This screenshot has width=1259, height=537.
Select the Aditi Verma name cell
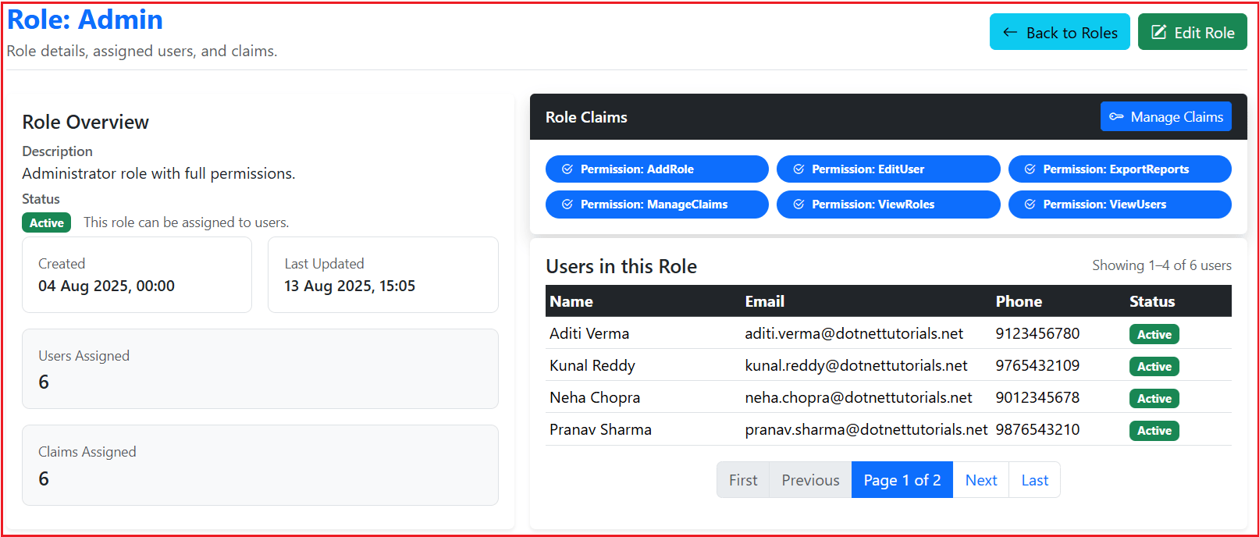point(589,333)
